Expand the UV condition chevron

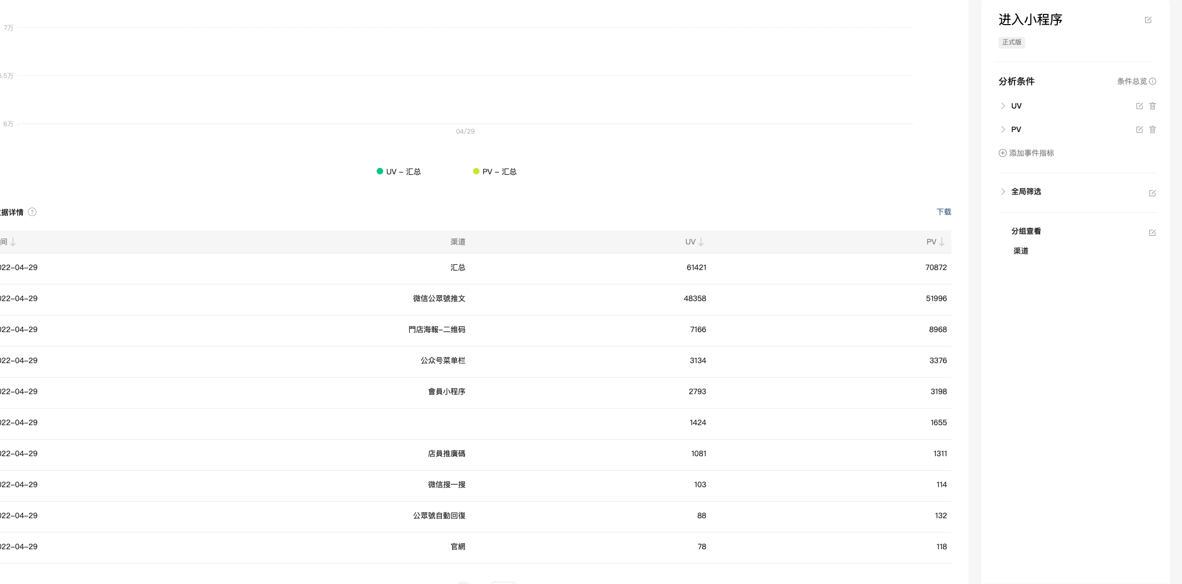1003,106
